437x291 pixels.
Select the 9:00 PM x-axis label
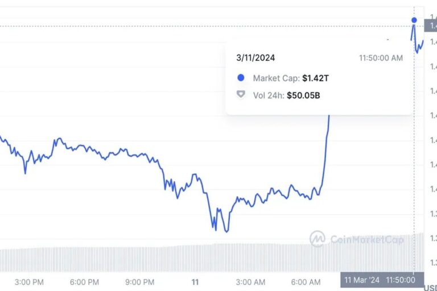[140, 282]
